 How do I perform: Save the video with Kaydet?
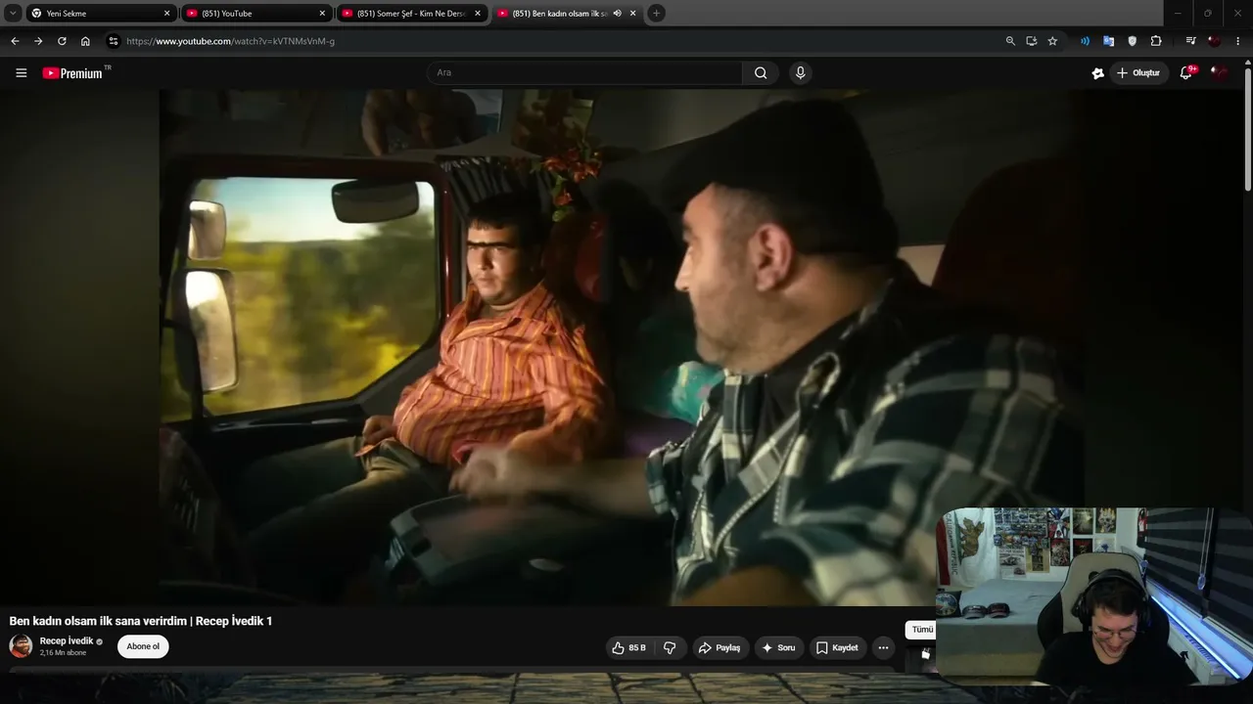pos(838,647)
